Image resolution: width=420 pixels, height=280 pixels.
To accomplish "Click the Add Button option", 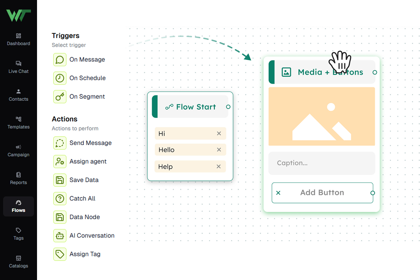I will [x=322, y=193].
